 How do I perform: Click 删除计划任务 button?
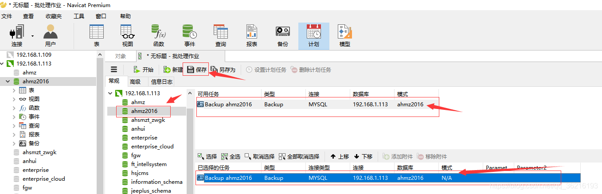(x=311, y=70)
